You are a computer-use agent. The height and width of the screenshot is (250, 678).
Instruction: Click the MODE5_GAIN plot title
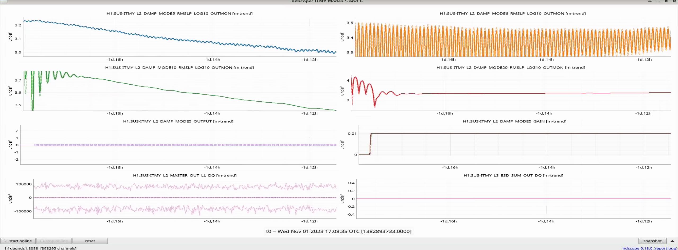[514, 121]
